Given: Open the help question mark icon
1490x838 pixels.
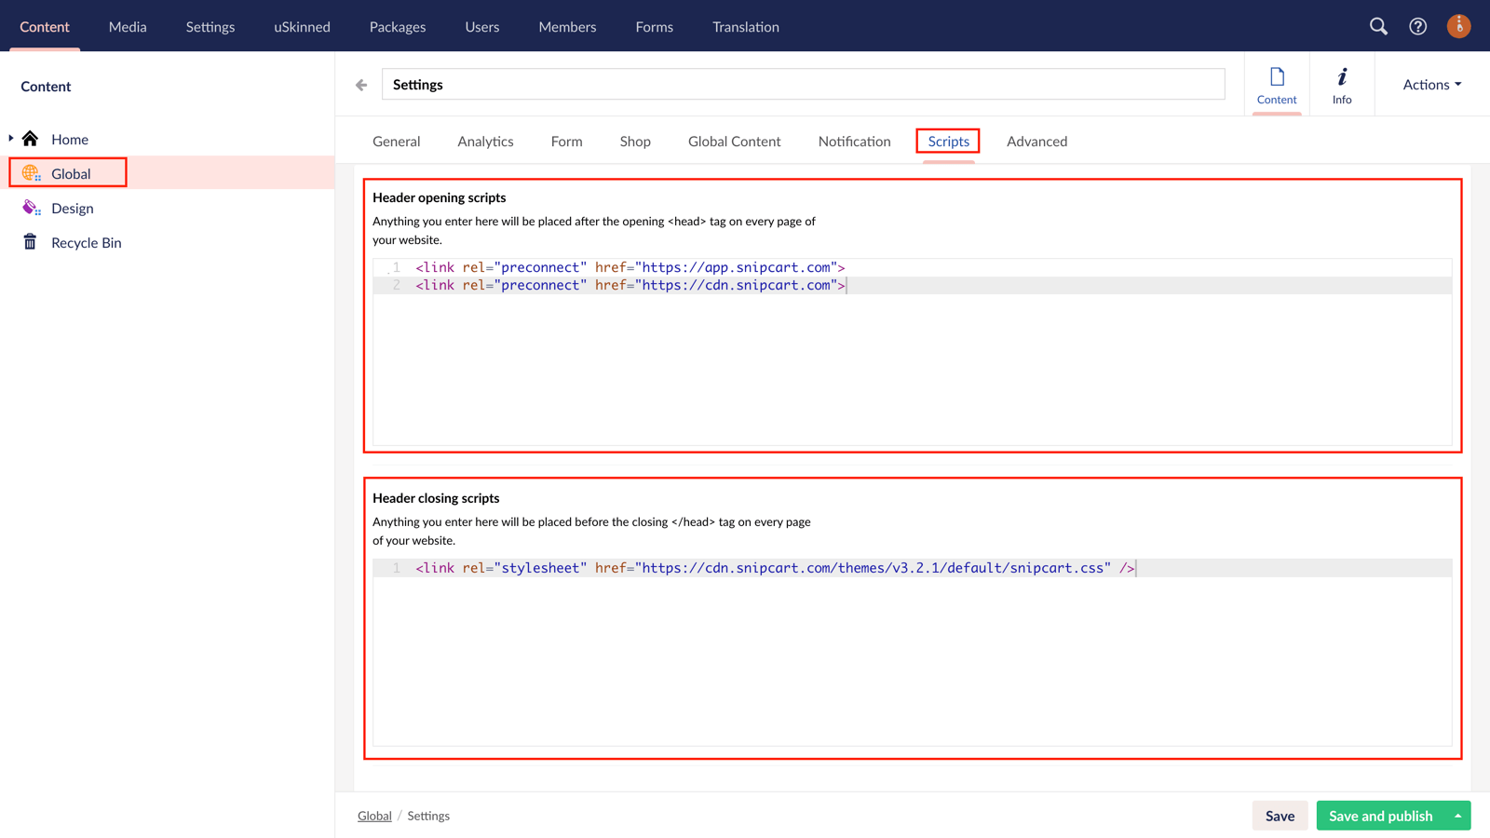Looking at the screenshot, I should pyautogui.click(x=1417, y=26).
